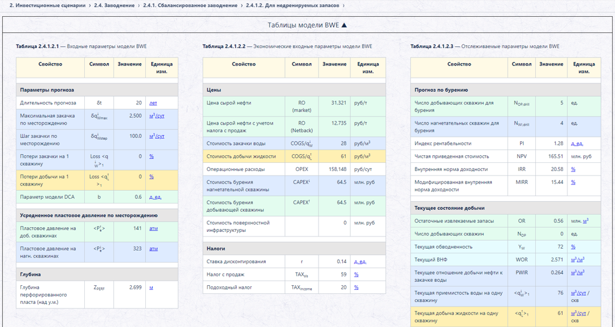Click м³/м³ link for Текущий ВНФ
The height and width of the screenshot is (327, 615).
tap(578, 260)
